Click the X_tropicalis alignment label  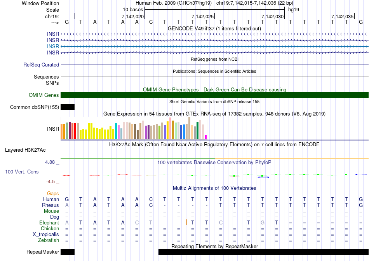coord(46,234)
